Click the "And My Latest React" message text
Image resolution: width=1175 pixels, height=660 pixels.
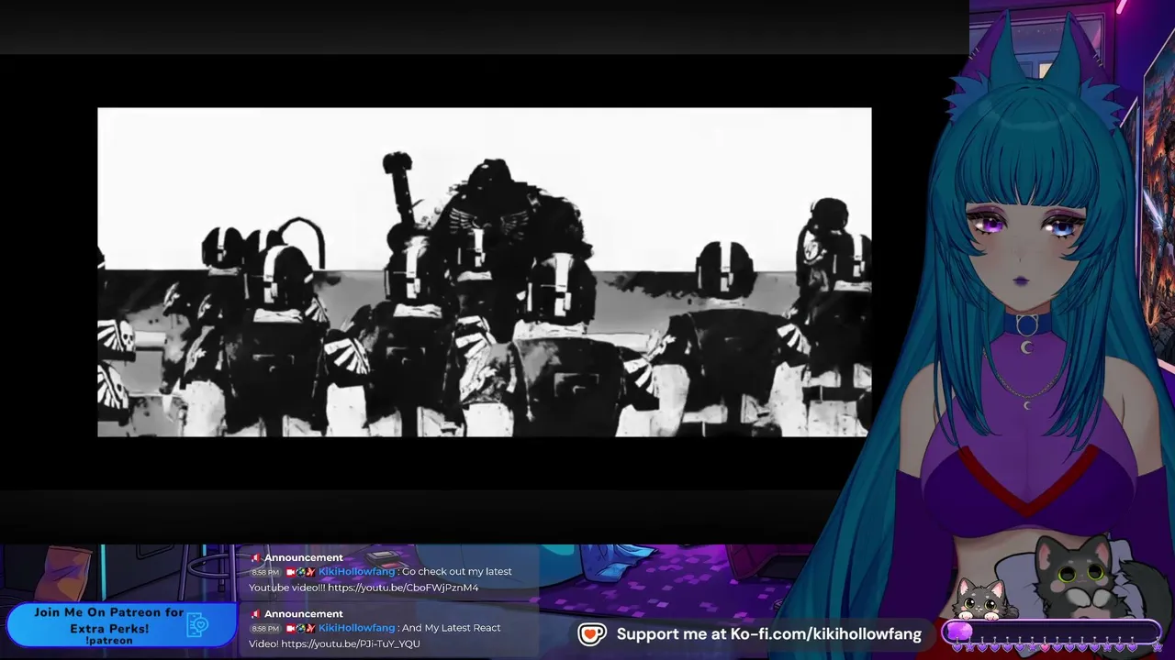(452, 629)
